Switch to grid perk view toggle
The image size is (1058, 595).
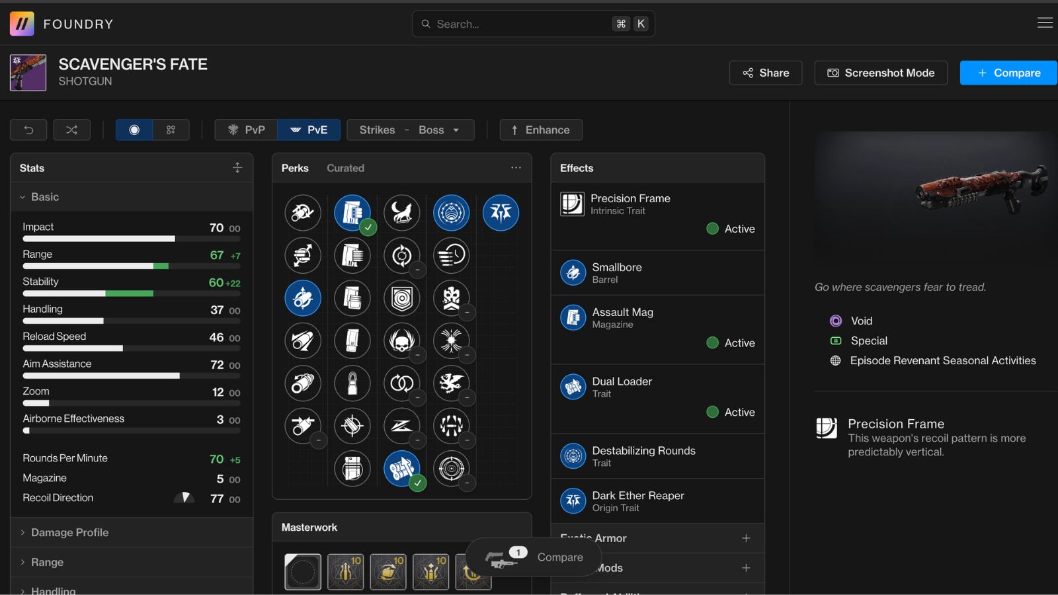pyautogui.click(x=171, y=130)
